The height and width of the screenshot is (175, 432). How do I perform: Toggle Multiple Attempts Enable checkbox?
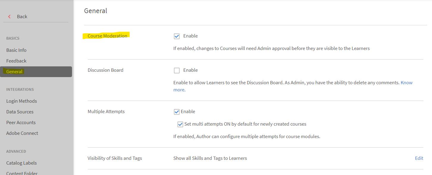click(177, 112)
